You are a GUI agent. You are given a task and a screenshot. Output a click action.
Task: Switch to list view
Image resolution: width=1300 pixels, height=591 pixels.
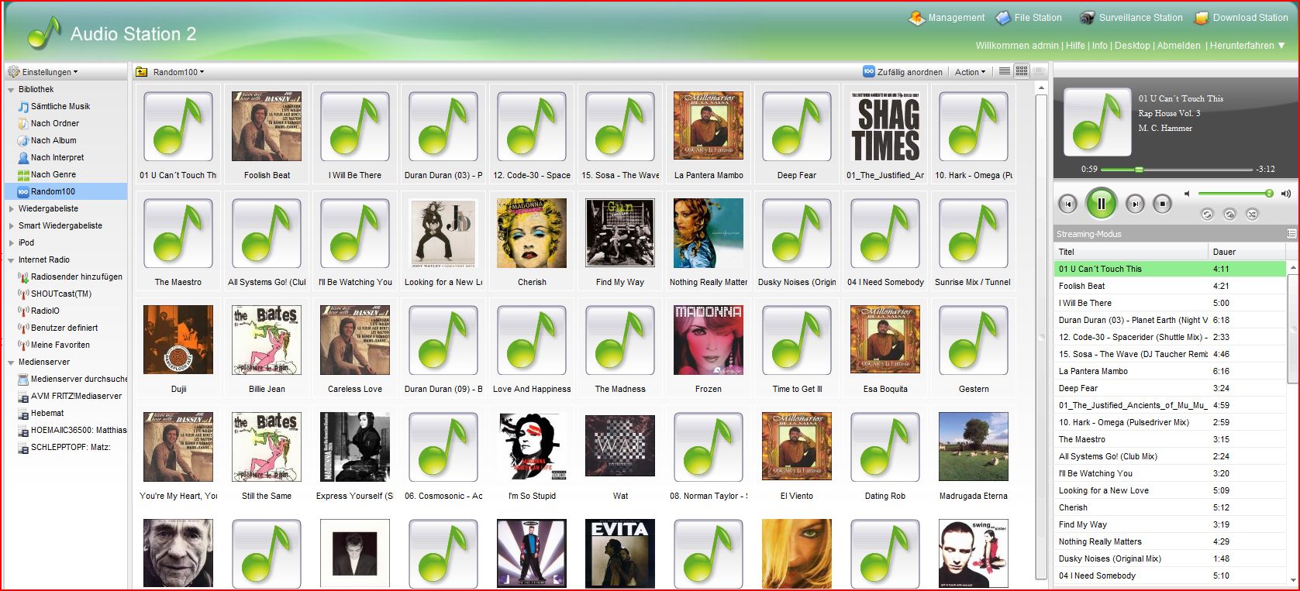[x=1005, y=71]
